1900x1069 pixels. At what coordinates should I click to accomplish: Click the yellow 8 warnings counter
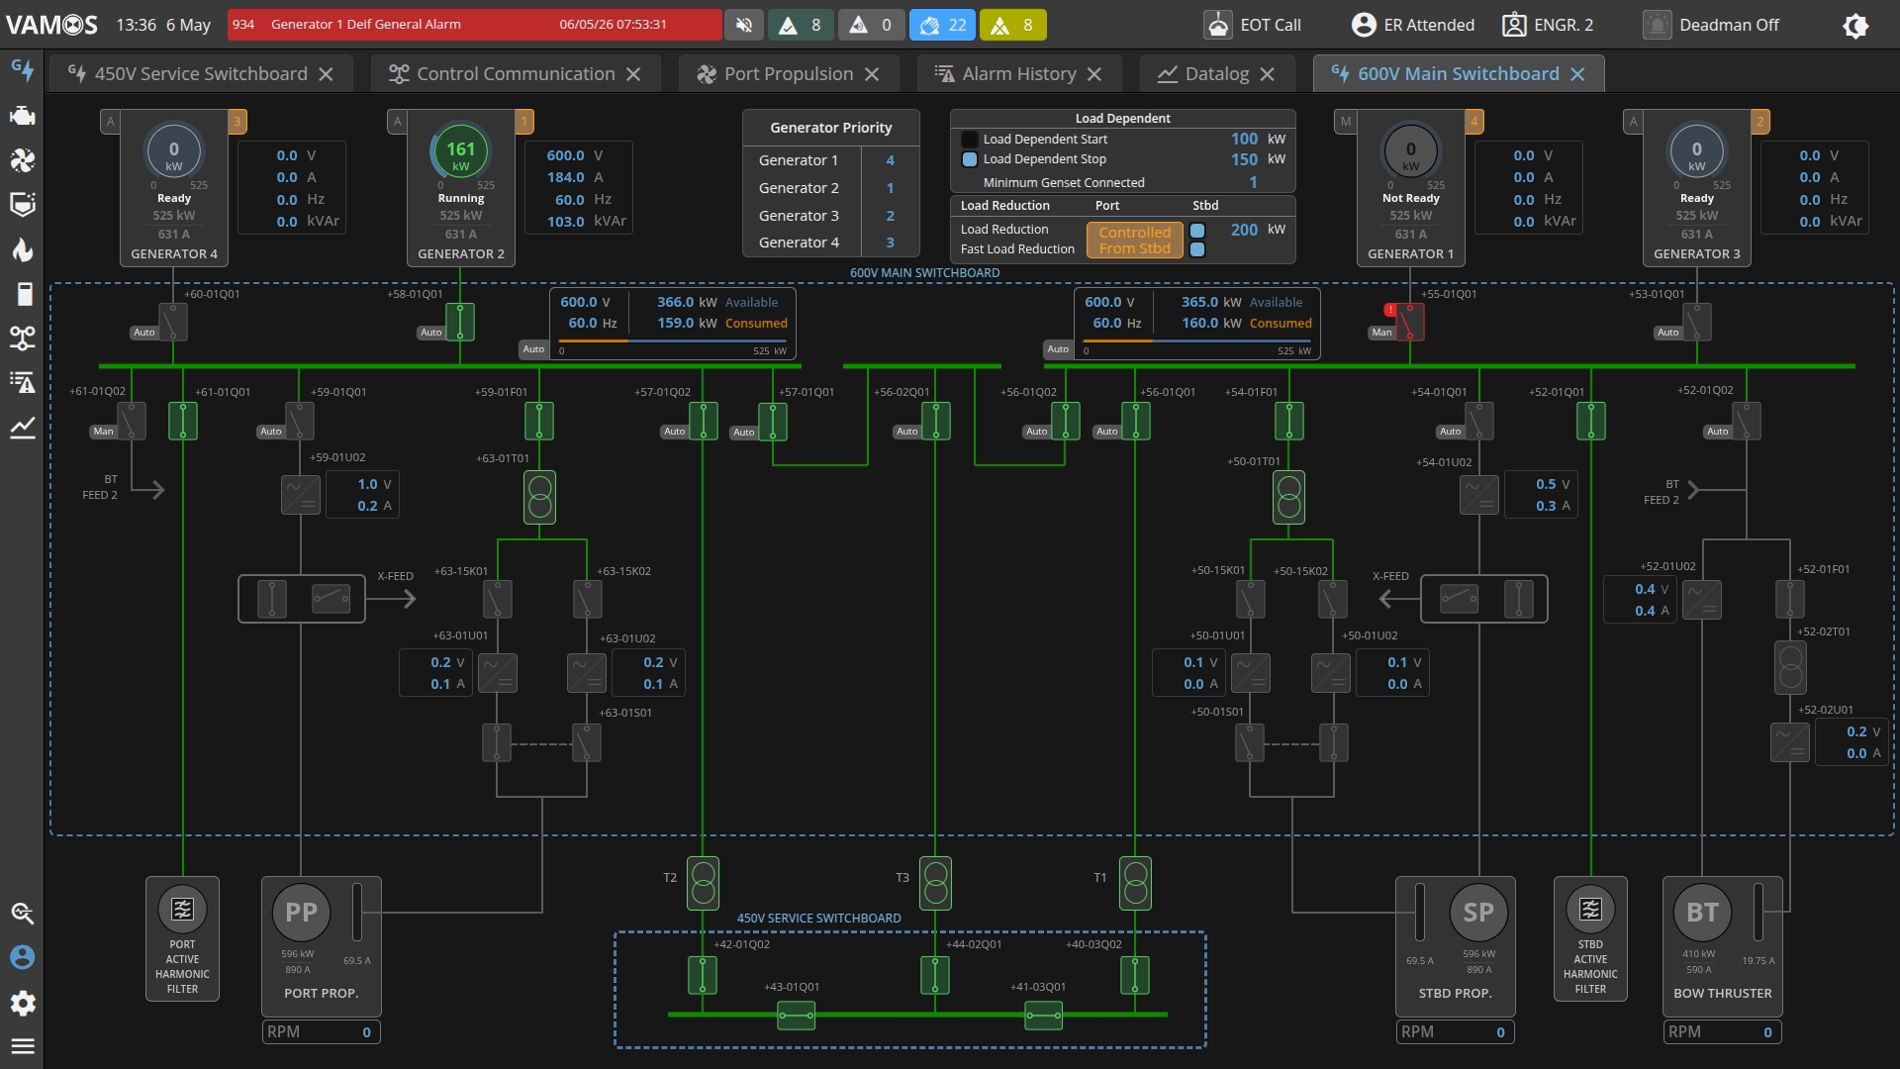tap(1012, 25)
